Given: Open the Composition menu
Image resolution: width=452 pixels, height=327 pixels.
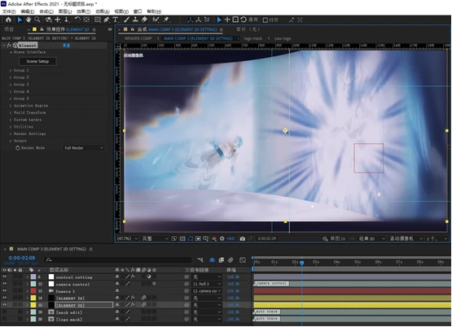Looking at the screenshot, I should tap(46, 11).
